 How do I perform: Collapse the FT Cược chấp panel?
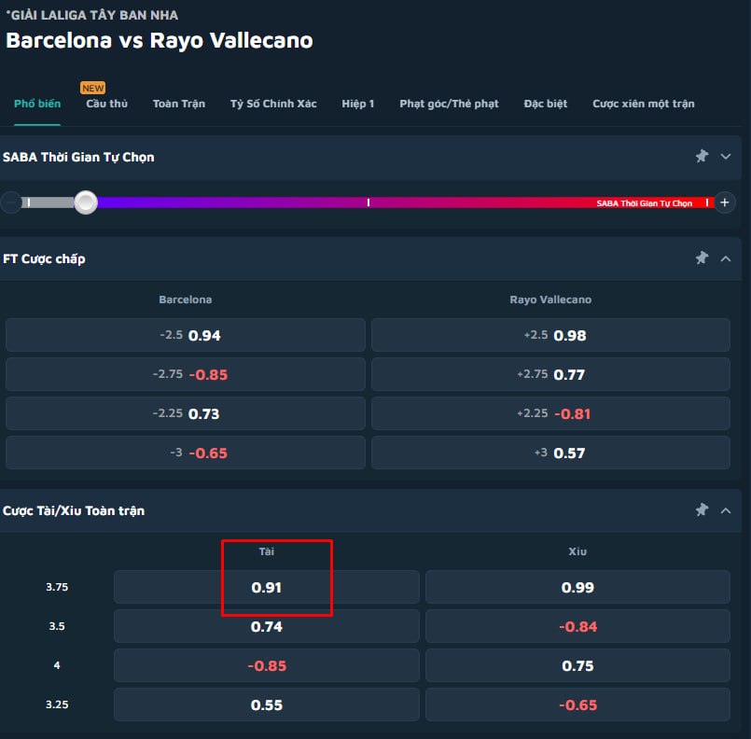[726, 258]
